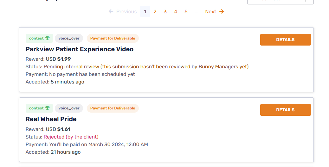This screenshot has width=329, height=167.
Task: Click the Reel Wheel Pride title
Action: click(x=51, y=119)
